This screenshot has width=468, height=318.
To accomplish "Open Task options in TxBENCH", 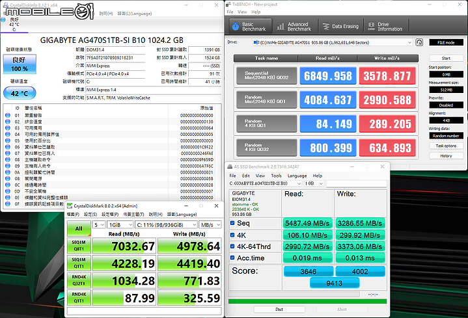I will (x=446, y=146).
